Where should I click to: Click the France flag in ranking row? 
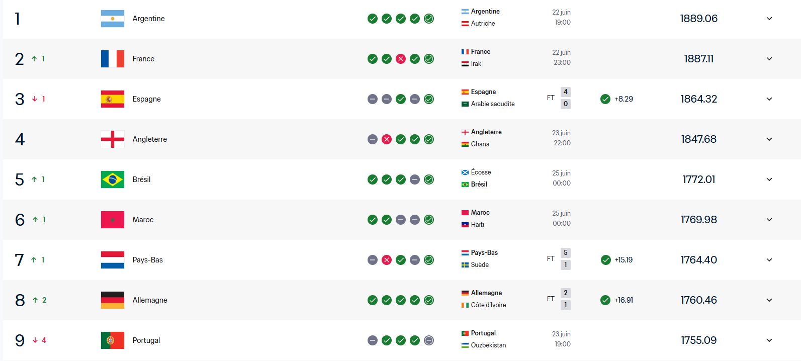(113, 59)
